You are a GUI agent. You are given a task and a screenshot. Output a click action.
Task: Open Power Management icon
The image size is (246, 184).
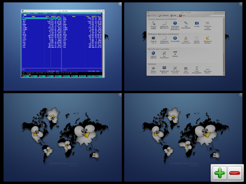[197, 70]
